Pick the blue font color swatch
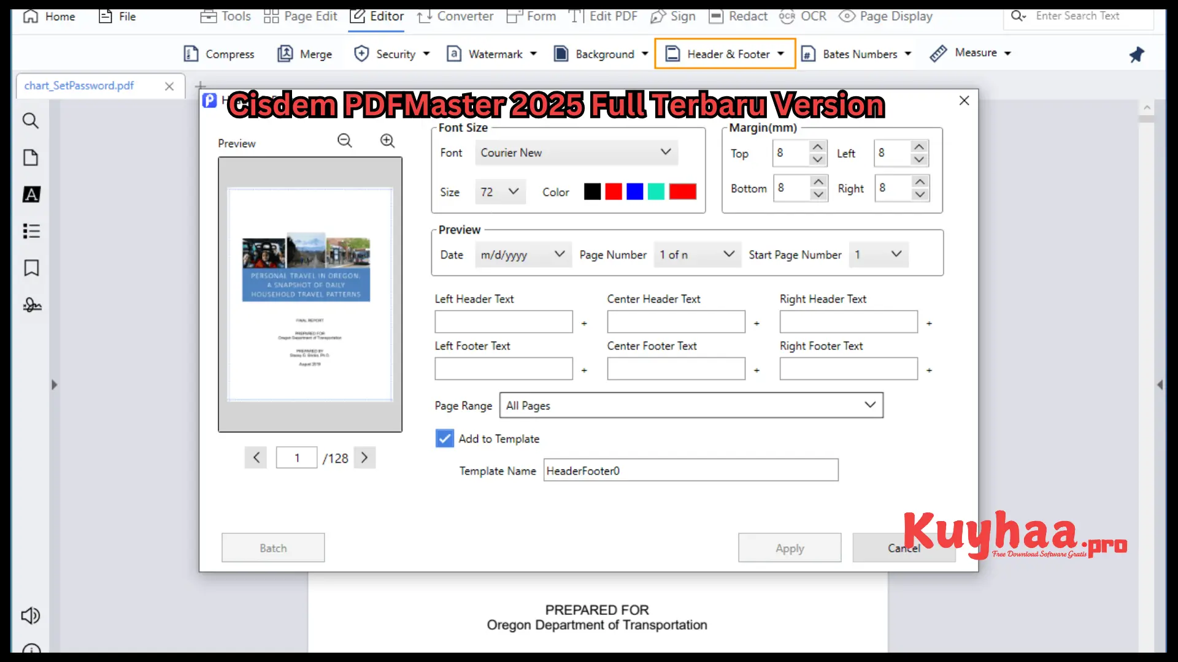1178x662 pixels. [634, 191]
